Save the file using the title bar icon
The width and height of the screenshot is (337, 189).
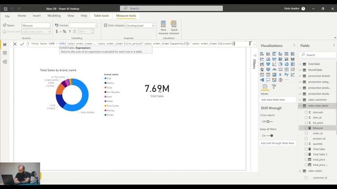pos(6,9)
